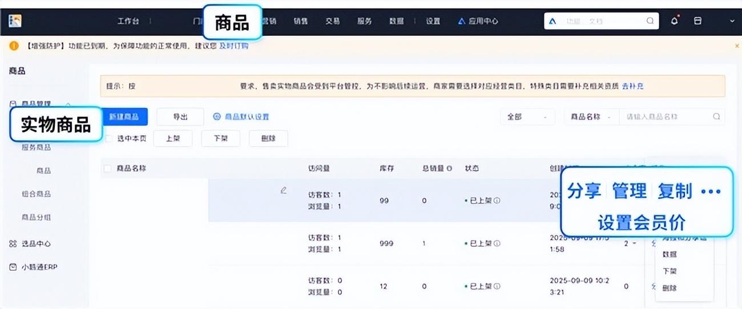Click the search magnifier in top search box
Viewport: 742px width, 309px height.
pyautogui.click(x=650, y=21)
